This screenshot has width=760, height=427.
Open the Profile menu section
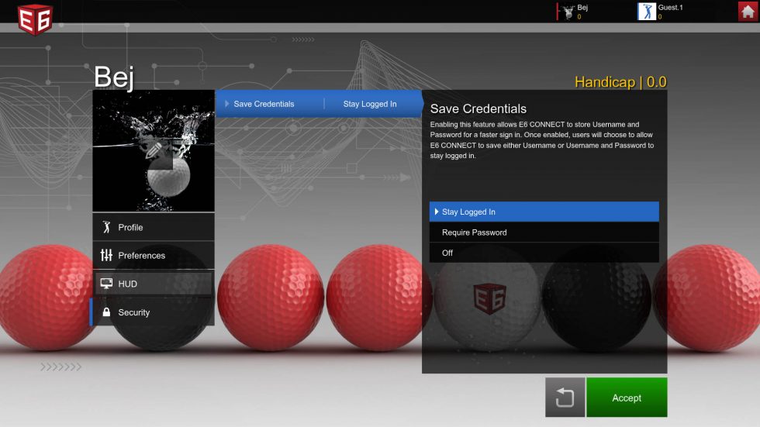[154, 227]
